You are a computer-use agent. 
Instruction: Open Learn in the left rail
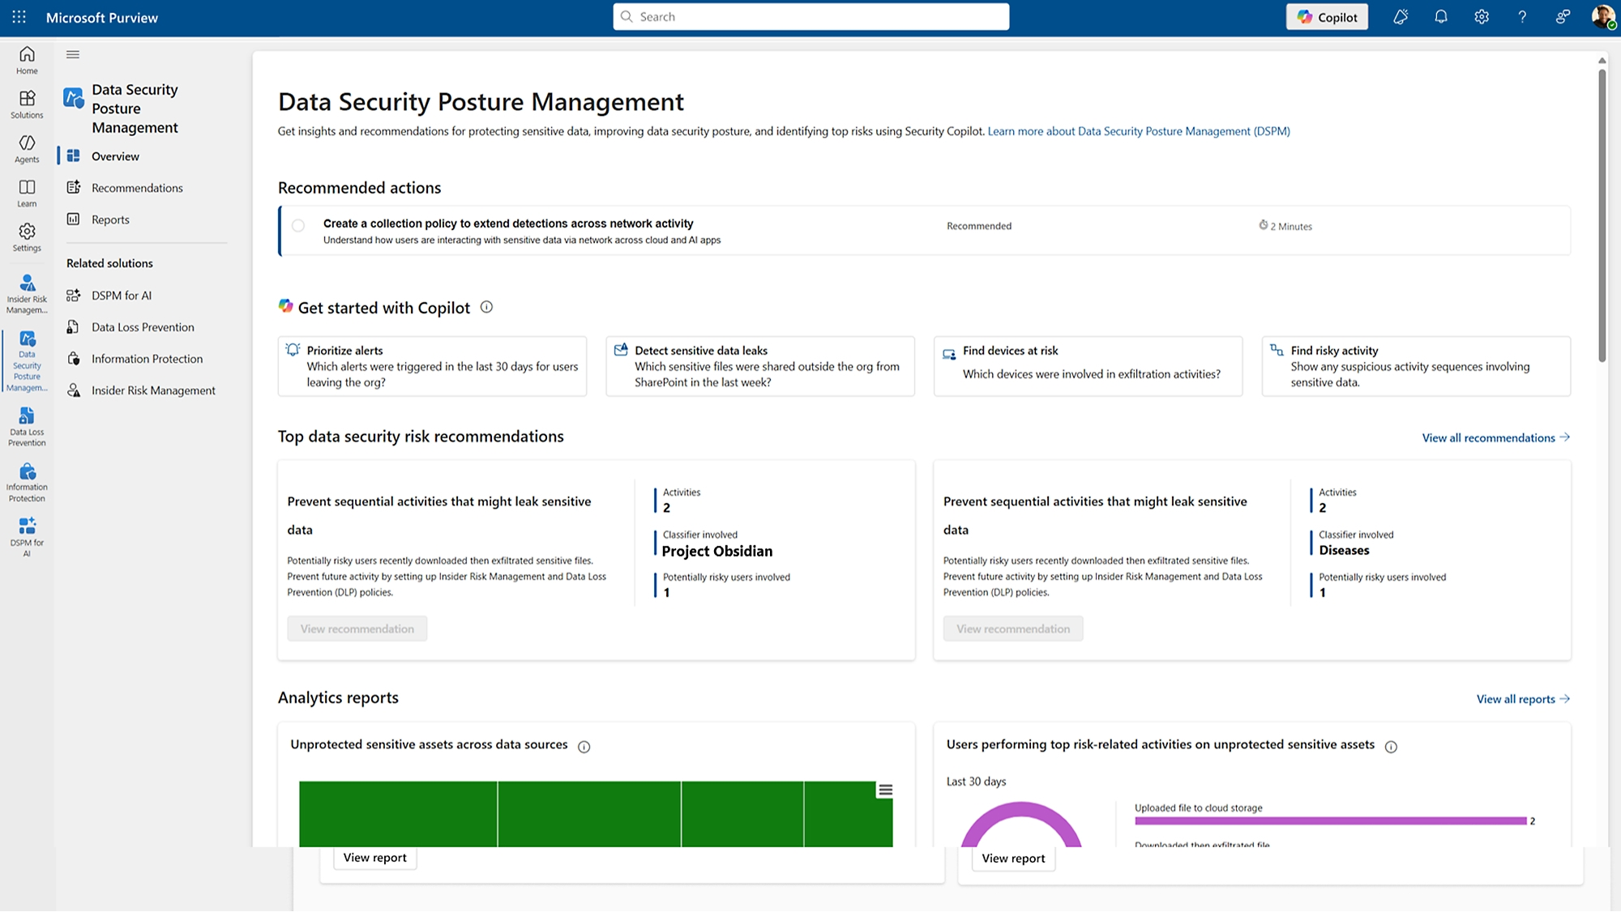tap(27, 194)
